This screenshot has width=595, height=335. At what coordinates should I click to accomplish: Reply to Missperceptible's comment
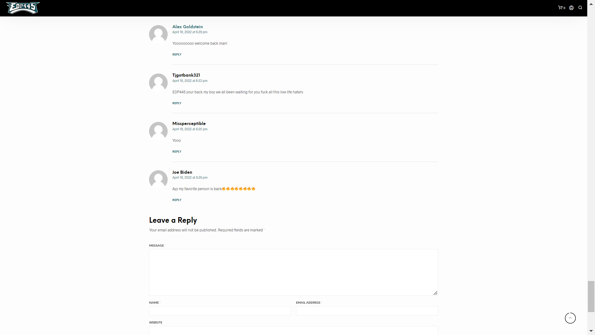tap(177, 152)
